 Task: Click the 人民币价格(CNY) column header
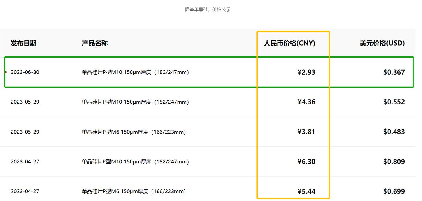[x=290, y=43]
